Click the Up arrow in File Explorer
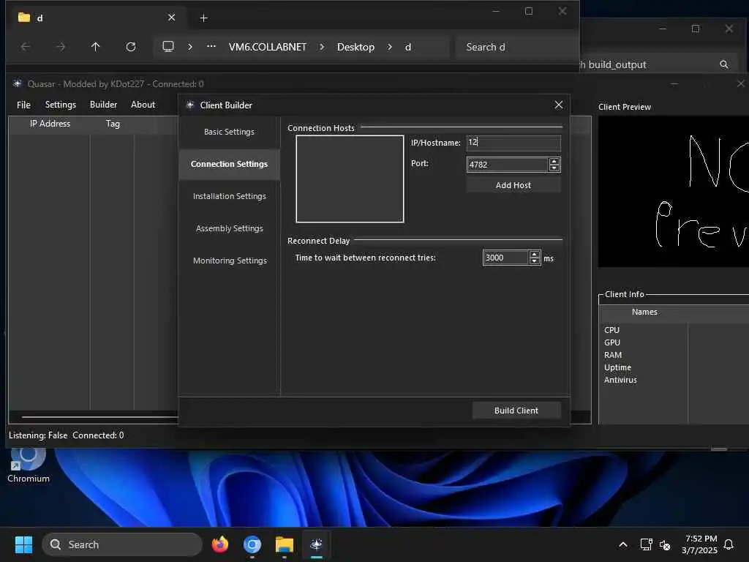This screenshot has width=749, height=562. (96, 47)
